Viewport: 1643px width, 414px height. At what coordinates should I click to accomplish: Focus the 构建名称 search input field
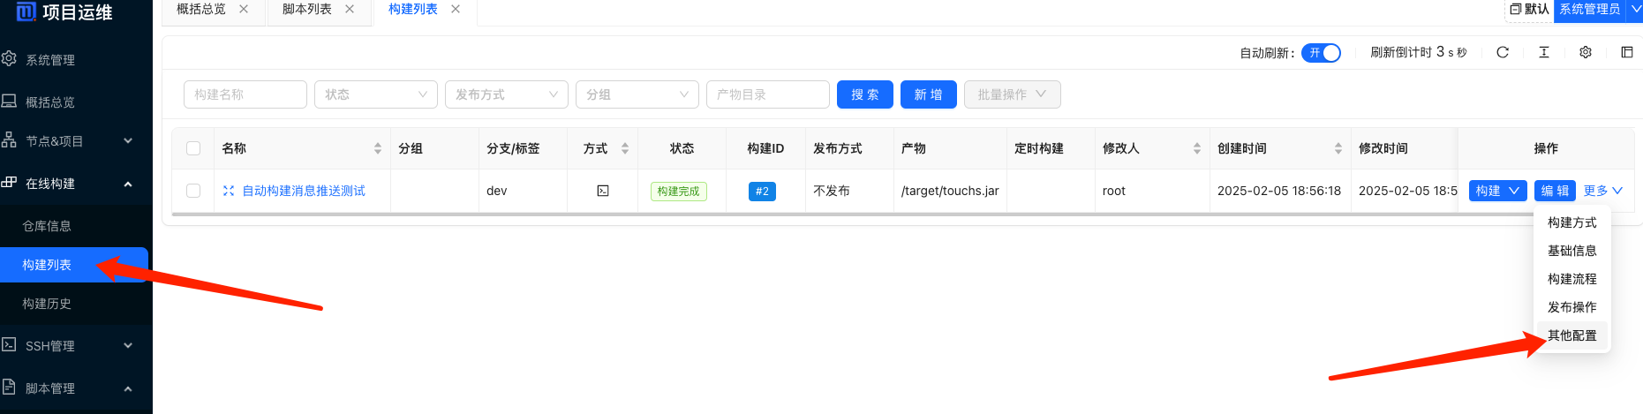(x=245, y=94)
